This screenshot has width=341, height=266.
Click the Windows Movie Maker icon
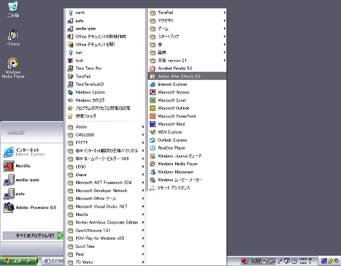(153, 180)
